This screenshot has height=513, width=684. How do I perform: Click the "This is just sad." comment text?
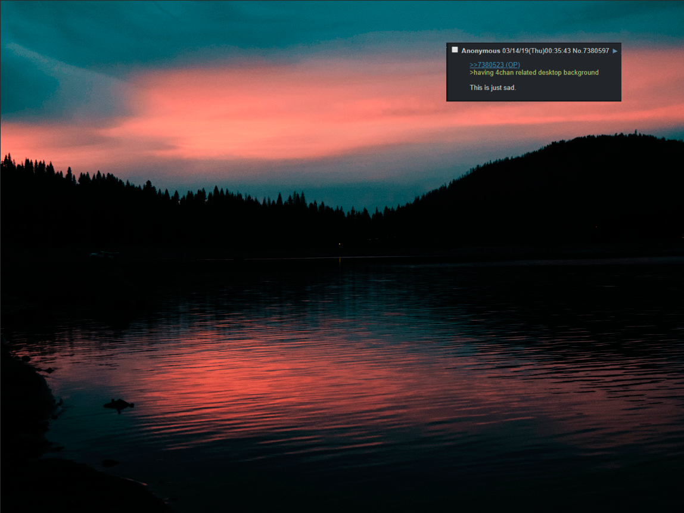(492, 88)
